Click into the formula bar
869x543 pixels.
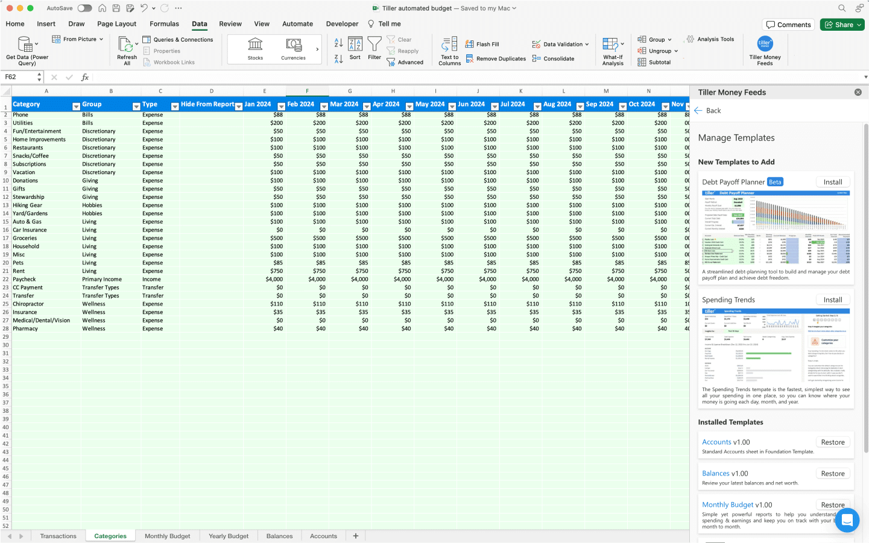point(476,77)
